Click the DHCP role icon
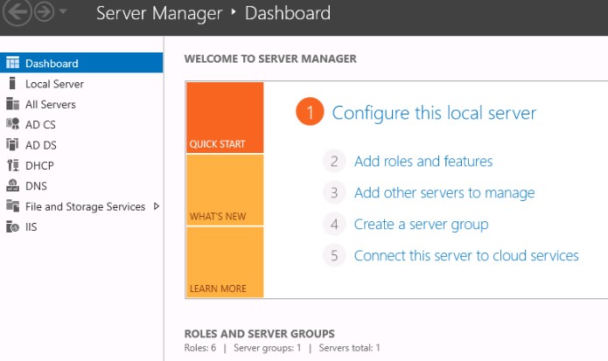This screenshot has height=361, width=608. (x=12, y=165)
